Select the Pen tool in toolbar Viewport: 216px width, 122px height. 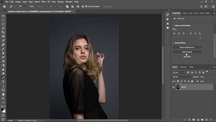click(3, 78)
